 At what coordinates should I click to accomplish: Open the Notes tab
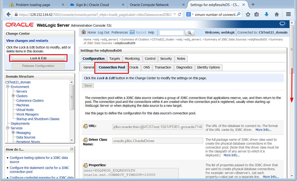[181, 59]
